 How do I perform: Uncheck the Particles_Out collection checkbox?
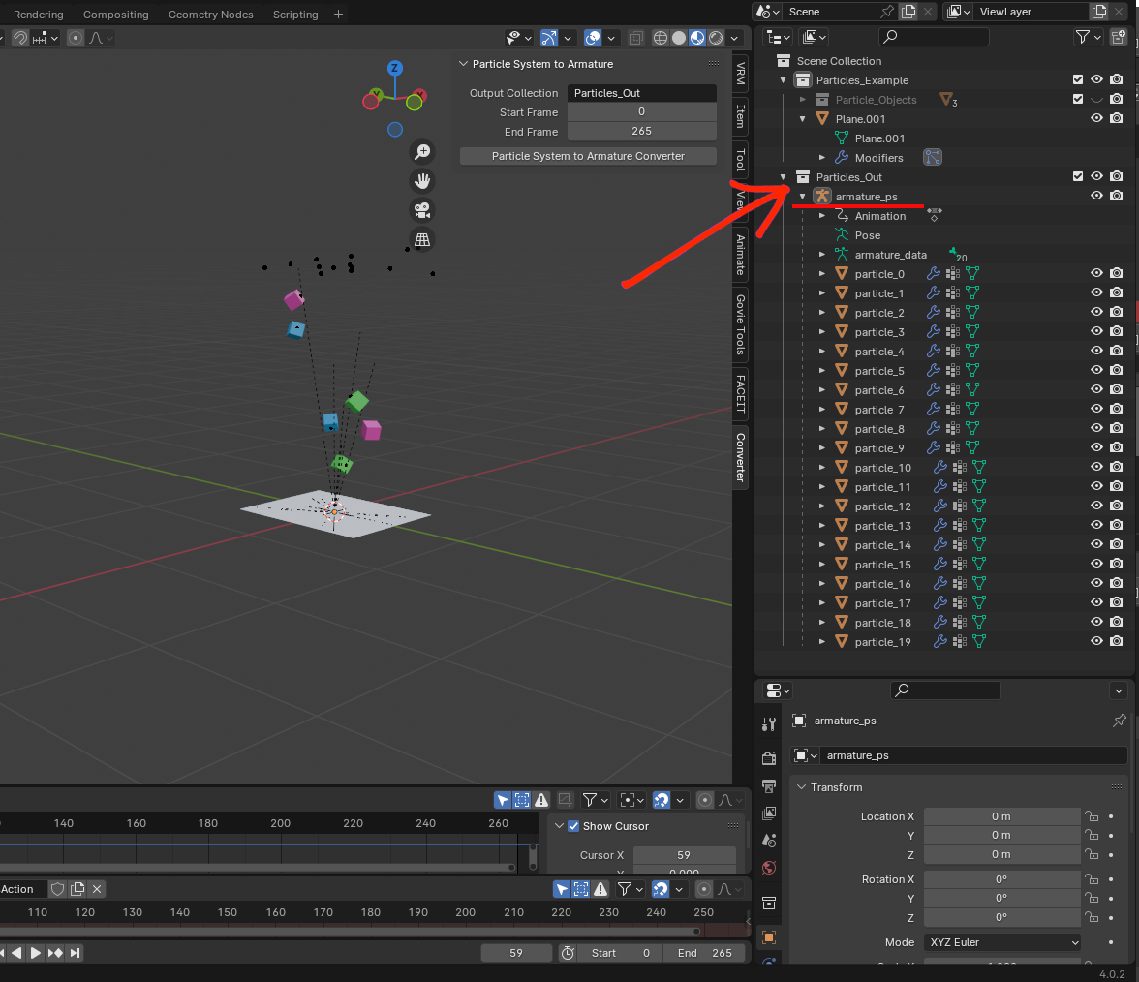coord(1078,177)
